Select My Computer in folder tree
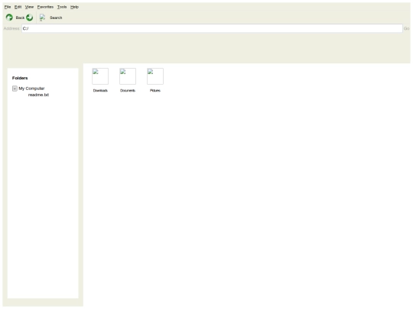The height and width of the screenshot is (309, 413). pos(31,89)
